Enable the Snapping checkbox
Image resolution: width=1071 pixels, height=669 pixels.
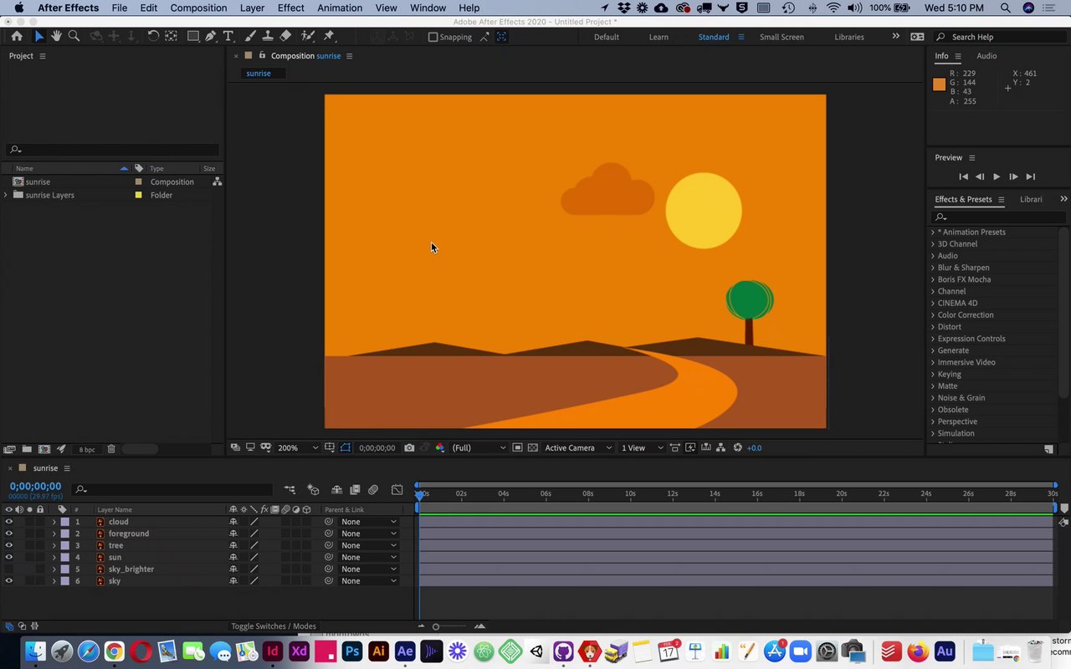click(x=433, y=37)
